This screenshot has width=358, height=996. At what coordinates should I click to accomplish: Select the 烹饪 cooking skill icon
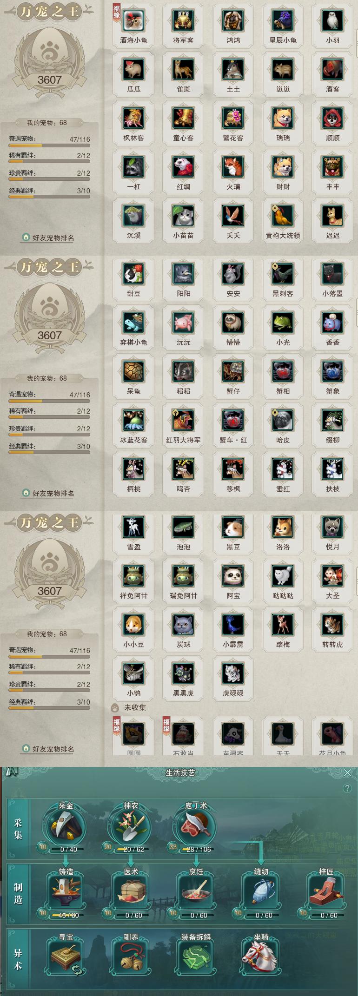[196, 891]
